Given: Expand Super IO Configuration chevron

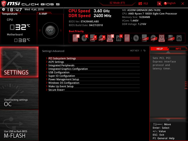Looking at the screenshot, I should (47, 76).
